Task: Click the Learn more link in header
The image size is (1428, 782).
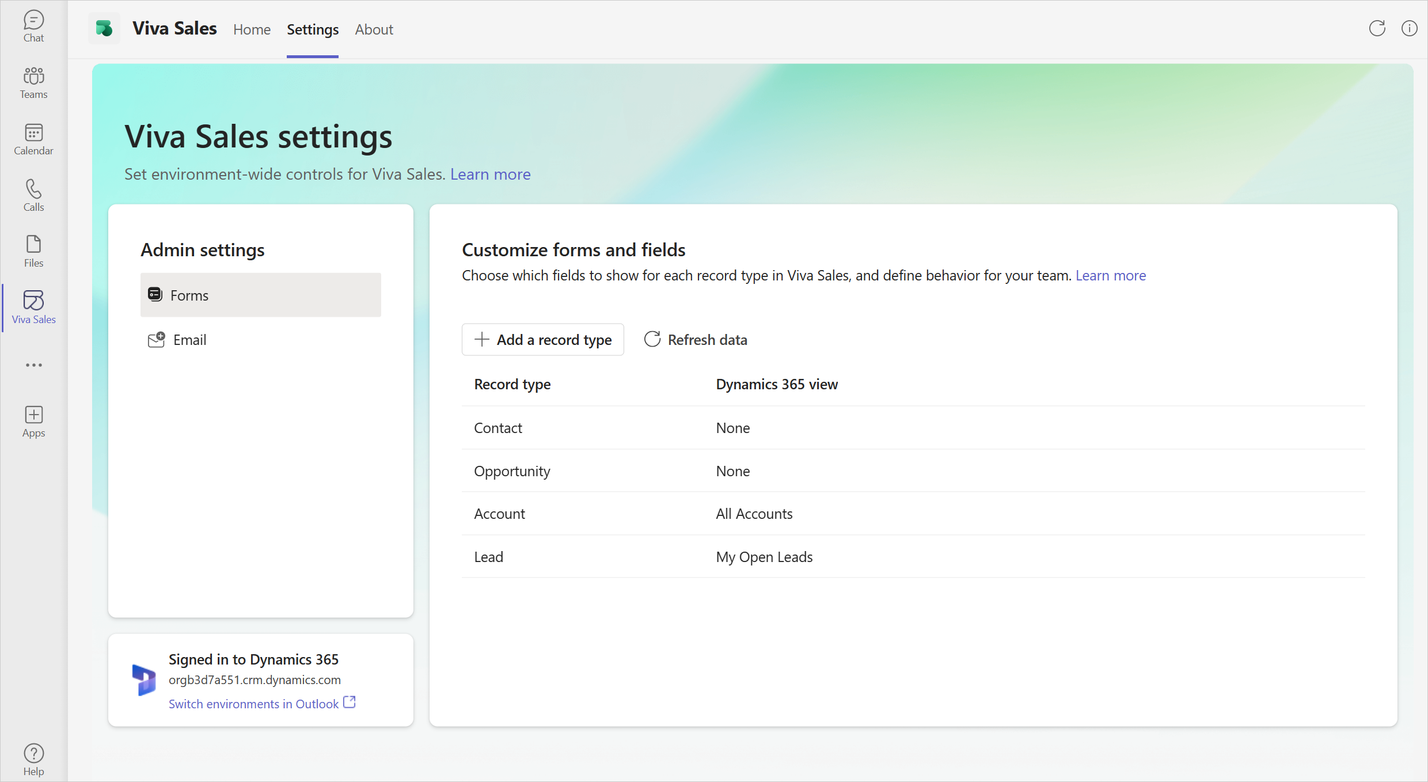Action: (x=489, y=174)
